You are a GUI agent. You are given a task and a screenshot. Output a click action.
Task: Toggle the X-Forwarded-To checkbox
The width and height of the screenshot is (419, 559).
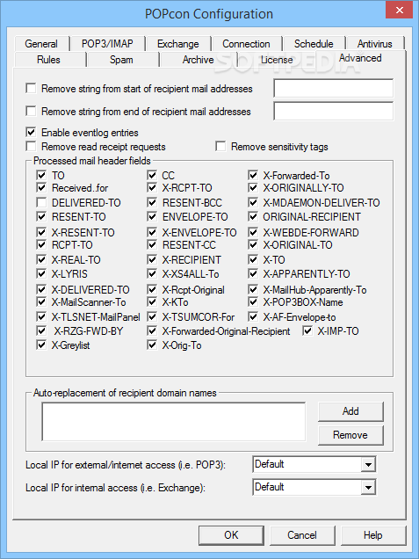click(253, 175)
